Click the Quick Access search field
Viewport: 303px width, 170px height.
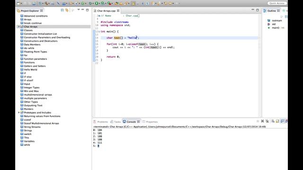pyautogui.click(x=277, y=3)
